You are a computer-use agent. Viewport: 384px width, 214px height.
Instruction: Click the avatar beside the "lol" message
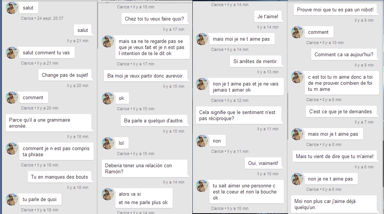point(108,143)
